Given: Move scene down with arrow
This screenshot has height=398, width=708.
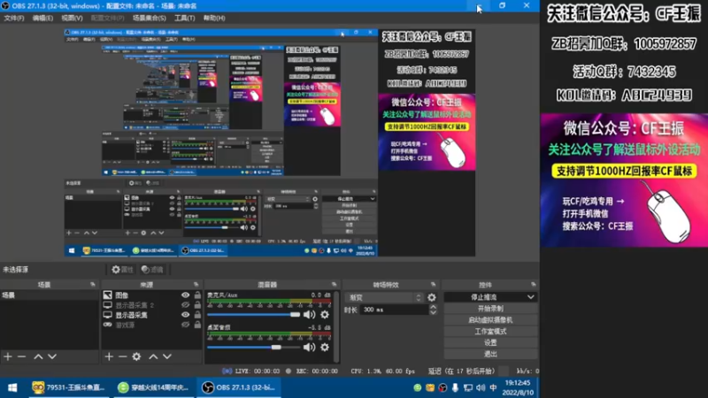Looking at the screenshot, I should click(52, 356).
